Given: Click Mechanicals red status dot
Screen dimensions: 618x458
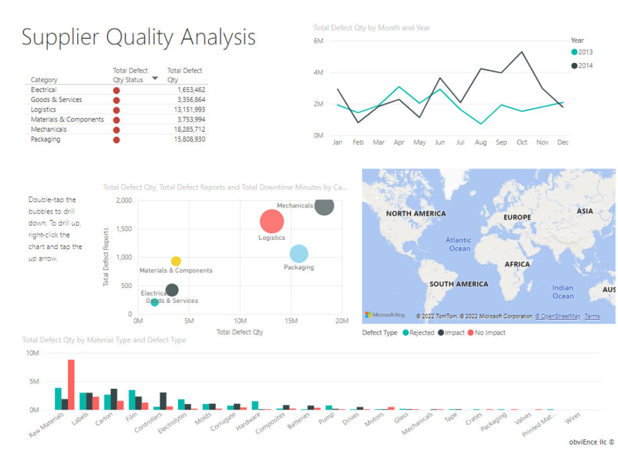Looking at the screenshot, I should coord(116,129).
